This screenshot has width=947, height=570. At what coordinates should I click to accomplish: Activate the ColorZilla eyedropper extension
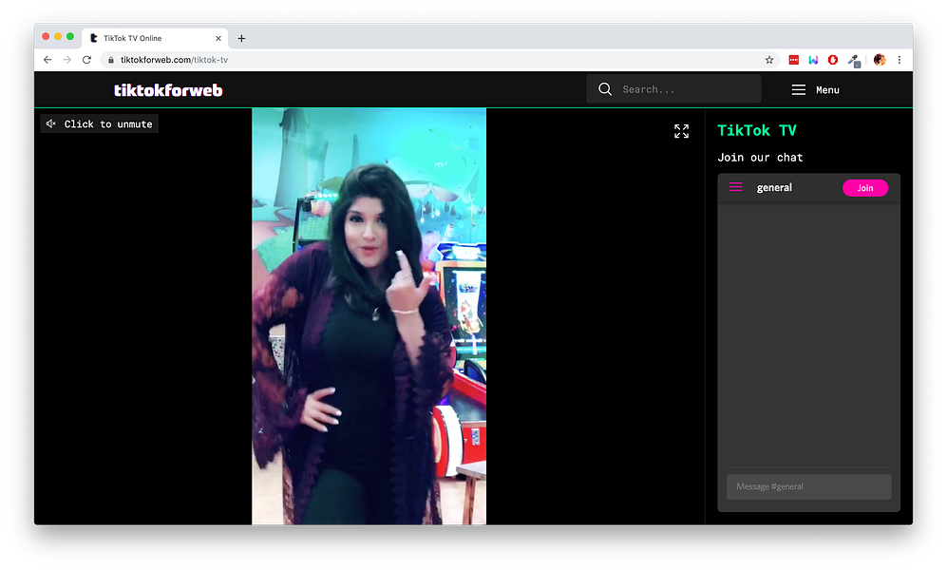(852, 60)
